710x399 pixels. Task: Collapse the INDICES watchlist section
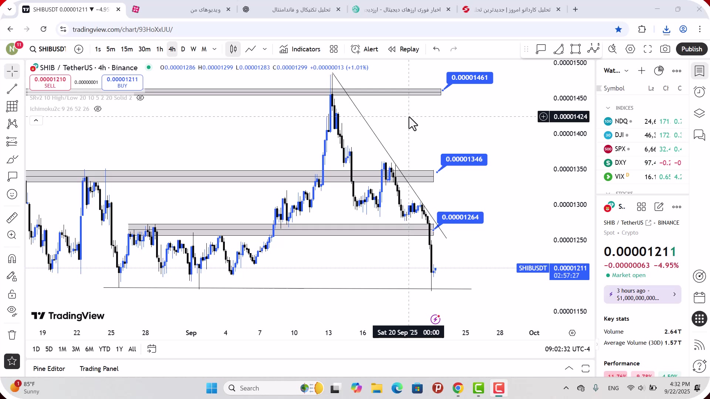click(608, 108)
